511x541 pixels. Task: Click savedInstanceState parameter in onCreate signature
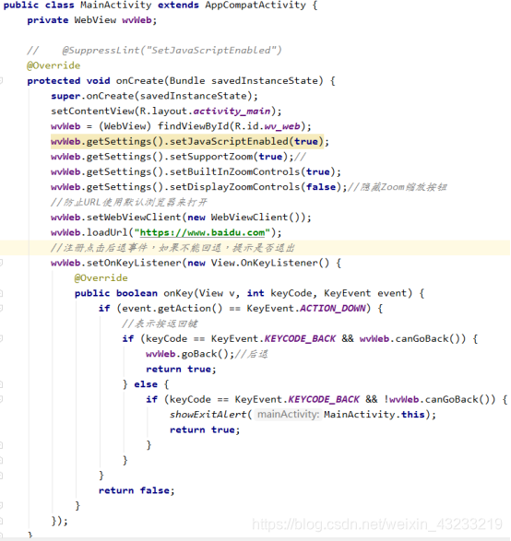pyautogui.click(x=265, y=81)
